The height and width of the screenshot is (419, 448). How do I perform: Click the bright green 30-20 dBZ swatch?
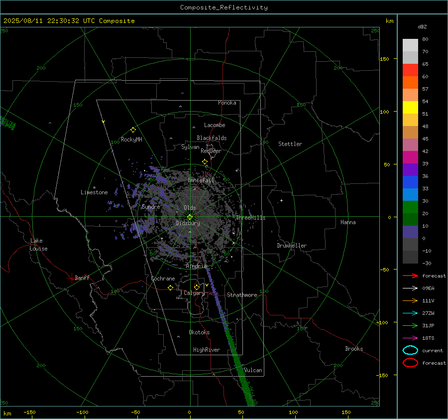[410, 207]
